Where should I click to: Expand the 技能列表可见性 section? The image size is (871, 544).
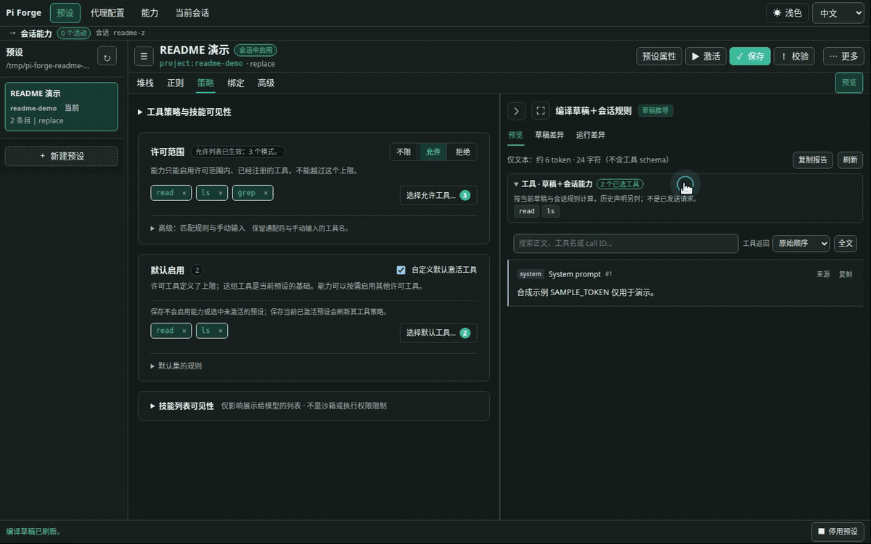coord(182,406)
